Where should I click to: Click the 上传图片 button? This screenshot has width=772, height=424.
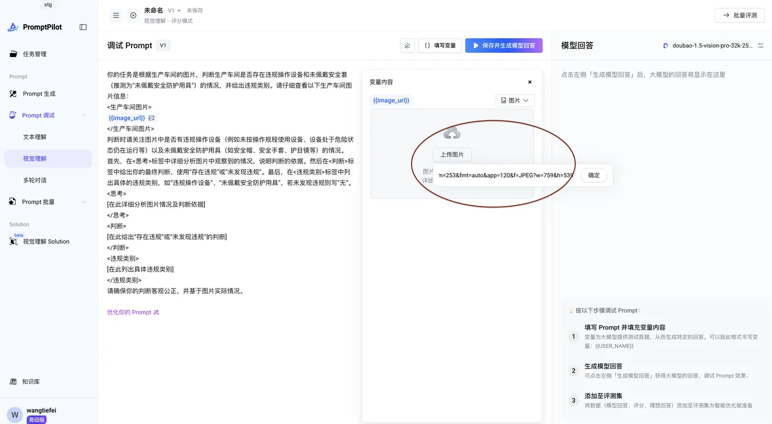[452, 155]
